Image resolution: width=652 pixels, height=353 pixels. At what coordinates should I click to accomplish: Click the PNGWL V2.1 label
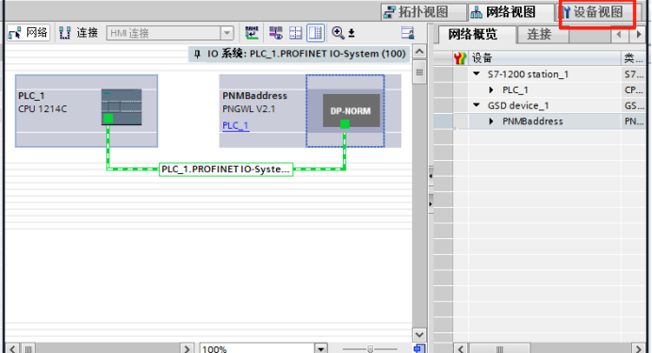tap(249, 109)
